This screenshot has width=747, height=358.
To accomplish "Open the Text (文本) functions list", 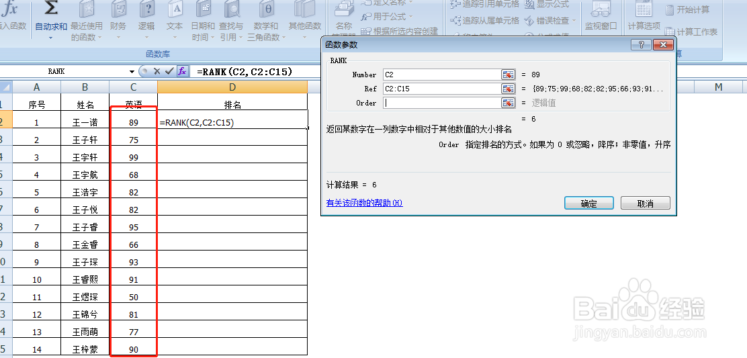I will 175,21.
